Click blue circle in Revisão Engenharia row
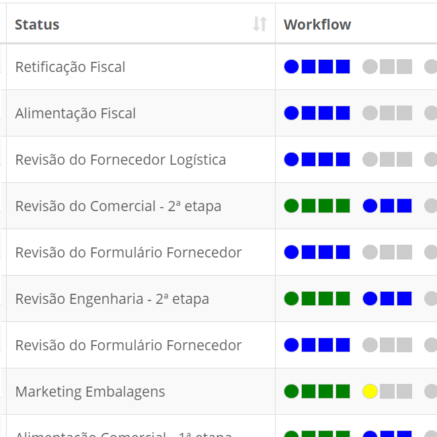Image resolution: width=437 pixels, height=437 pixels. (370, 299)
